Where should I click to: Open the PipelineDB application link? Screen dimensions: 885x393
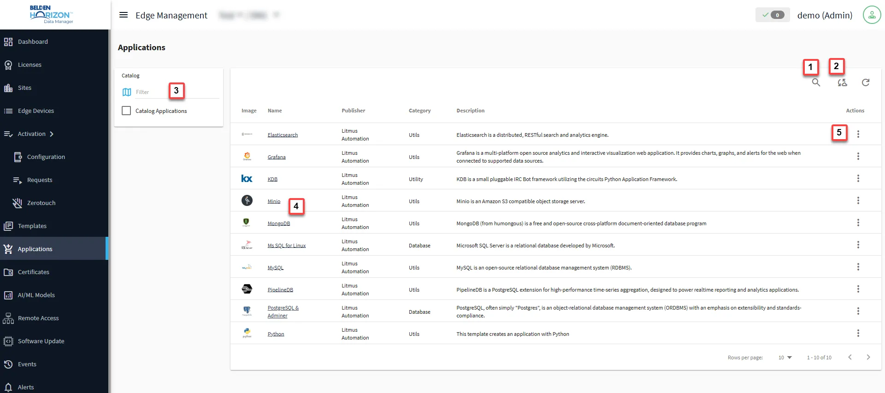click(280, 290)
